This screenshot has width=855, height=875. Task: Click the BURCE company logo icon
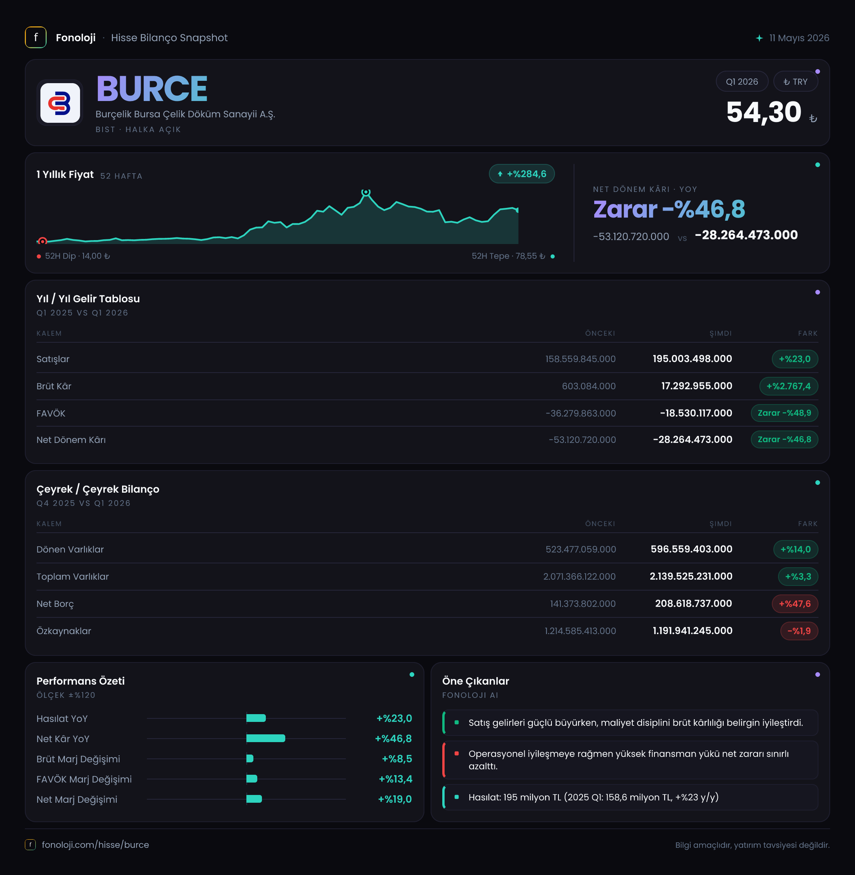tap(60, 103)
